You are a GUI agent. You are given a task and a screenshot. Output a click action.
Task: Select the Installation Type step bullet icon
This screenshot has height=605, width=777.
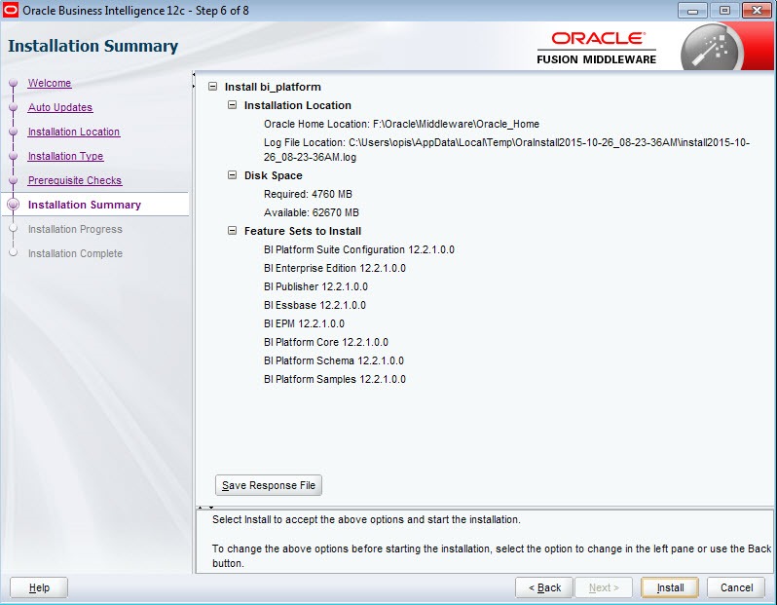coord(14,156)
